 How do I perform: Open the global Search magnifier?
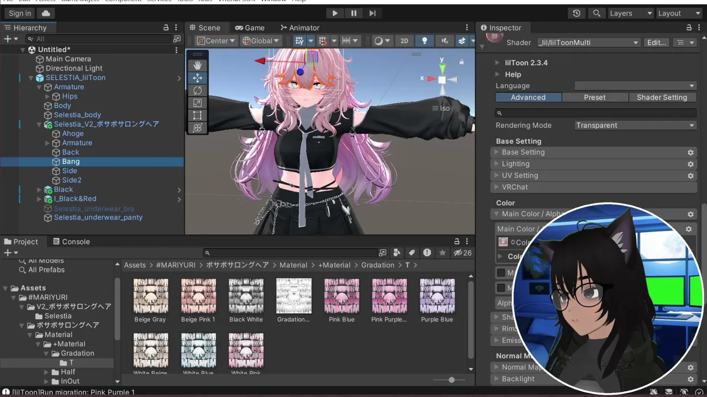(597, 13)
